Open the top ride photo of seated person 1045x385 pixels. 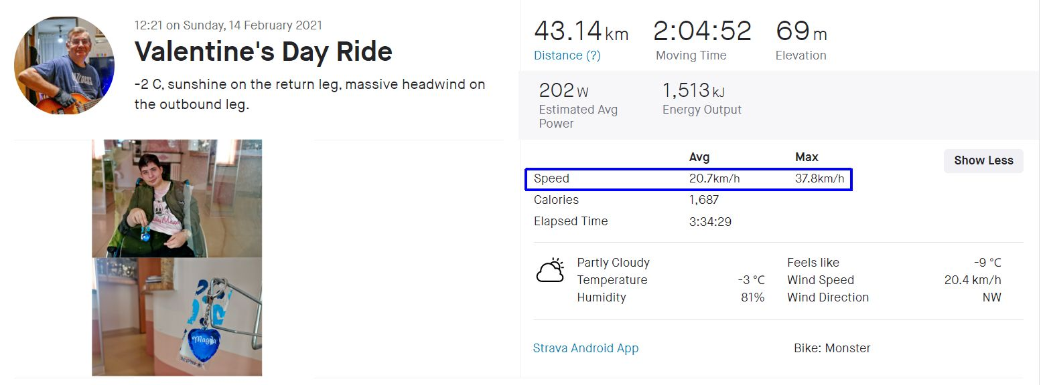177,199
